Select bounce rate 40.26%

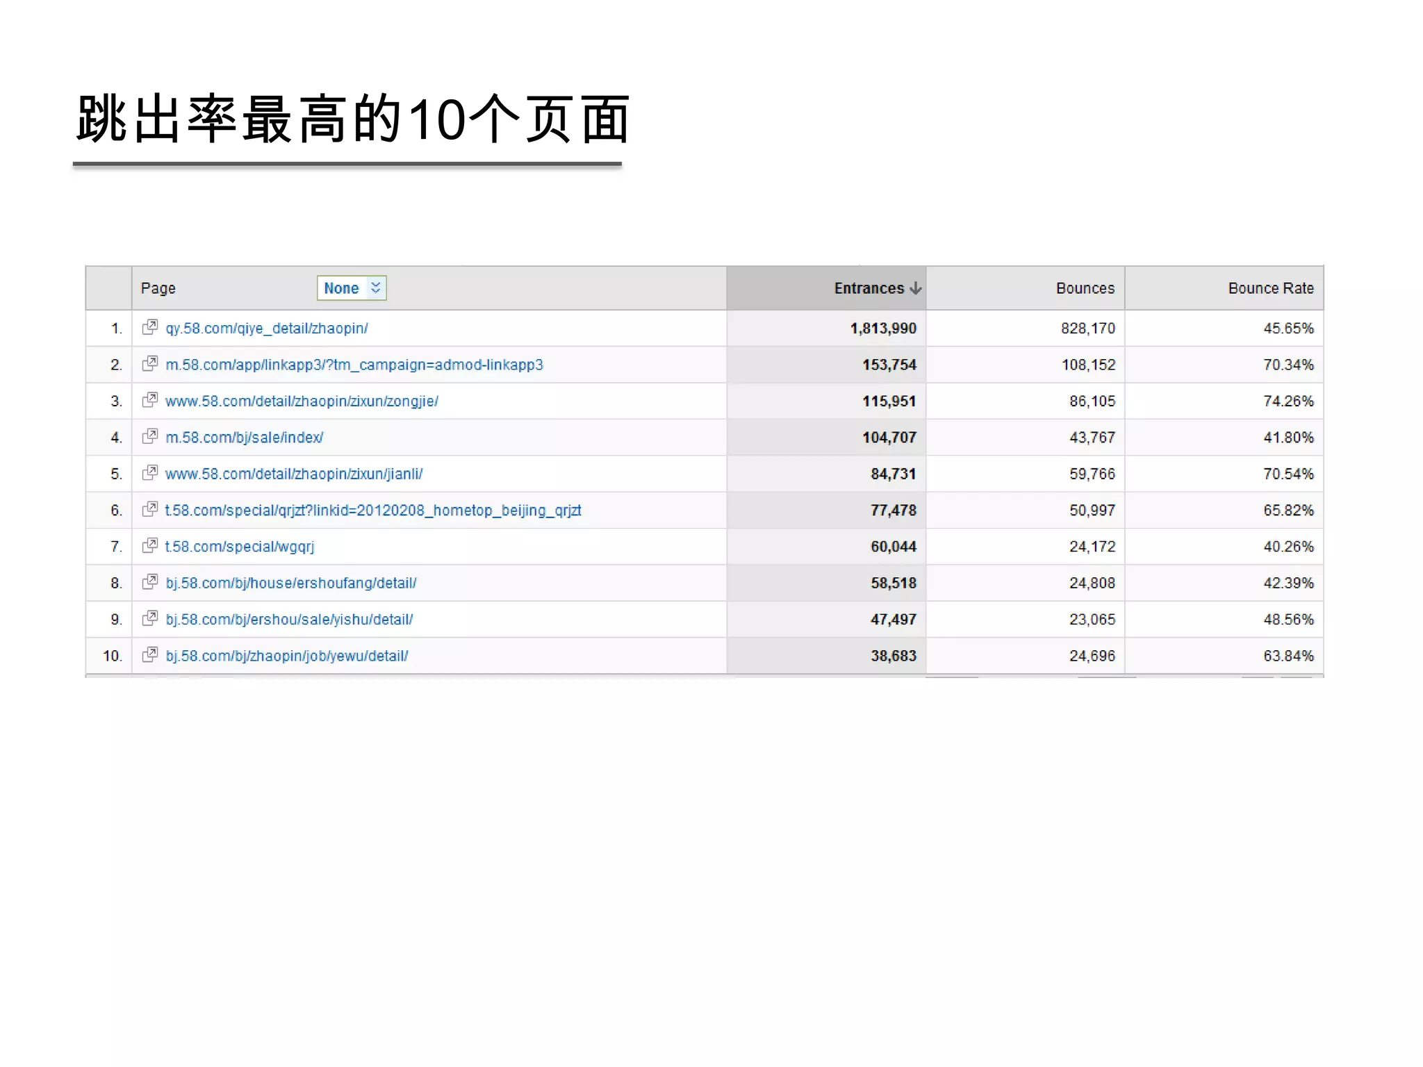1289,547
